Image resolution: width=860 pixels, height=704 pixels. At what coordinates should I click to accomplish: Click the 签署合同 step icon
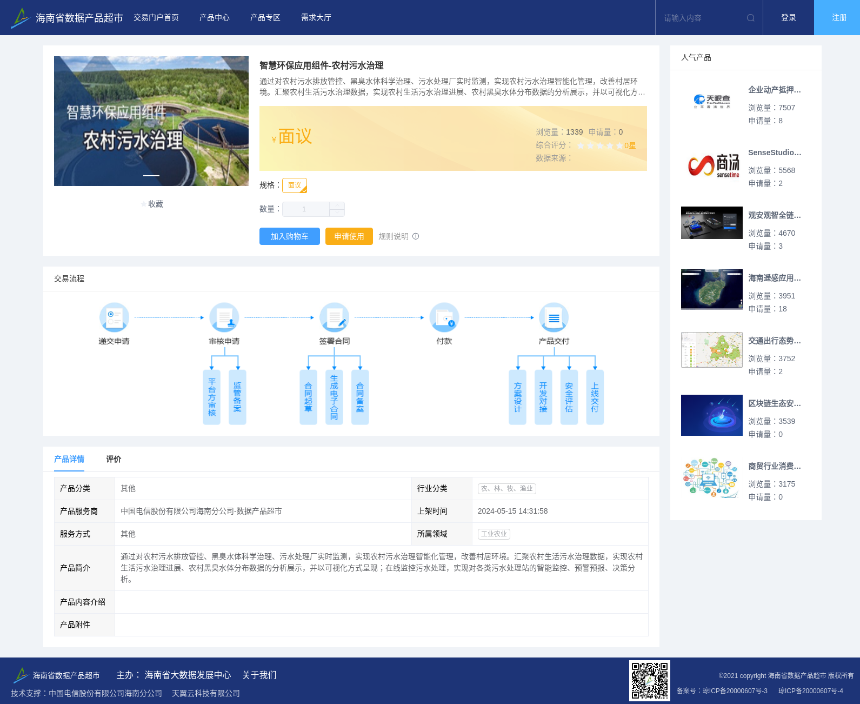(x=335, y=317)
